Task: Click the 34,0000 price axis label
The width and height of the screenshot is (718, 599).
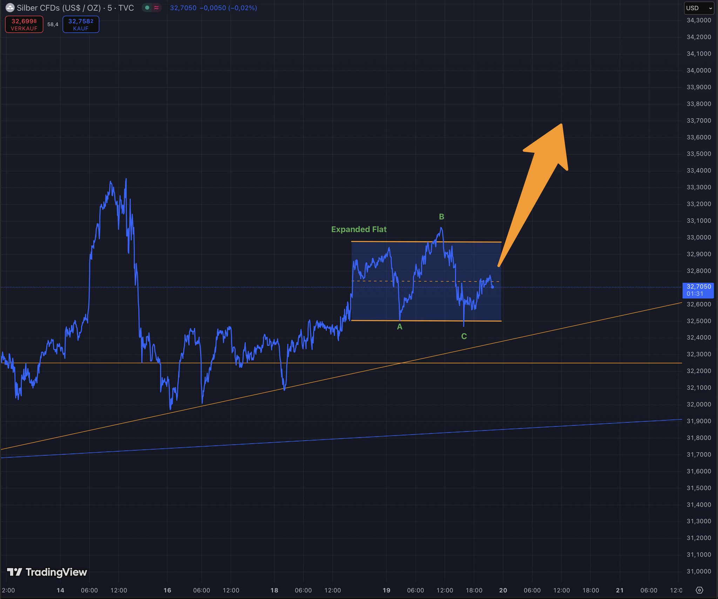Action: pos(698,70)
